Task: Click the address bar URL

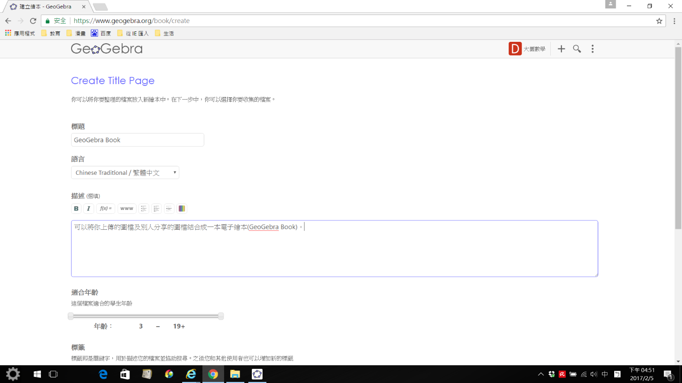Action: coord(132,21)
